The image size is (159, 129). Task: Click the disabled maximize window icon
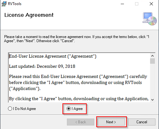pos(137,4)
